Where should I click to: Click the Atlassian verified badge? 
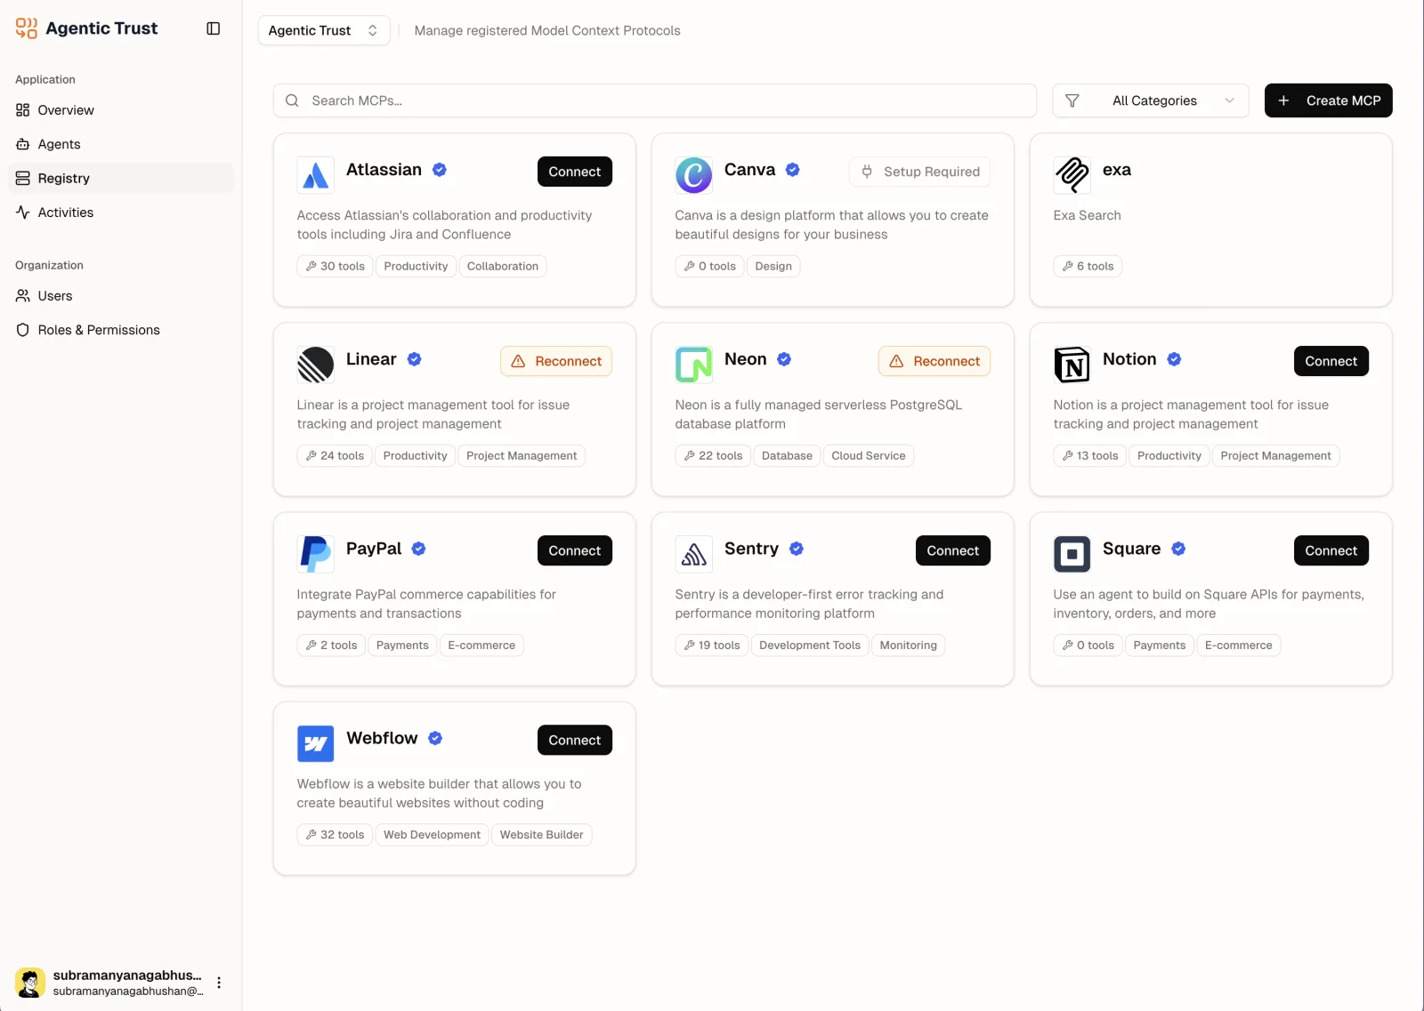click(x=440, y=170)
